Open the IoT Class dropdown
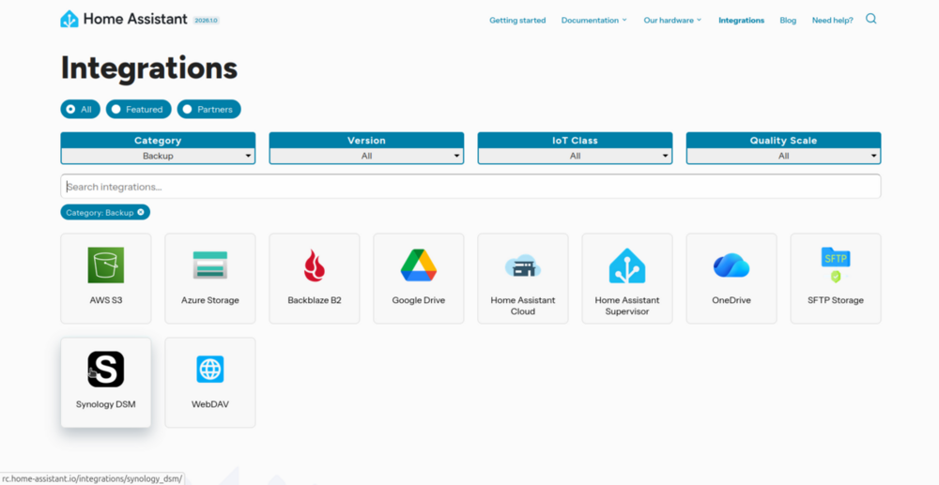The height and width of the screenshot is (485, 939). coord(575,156)
